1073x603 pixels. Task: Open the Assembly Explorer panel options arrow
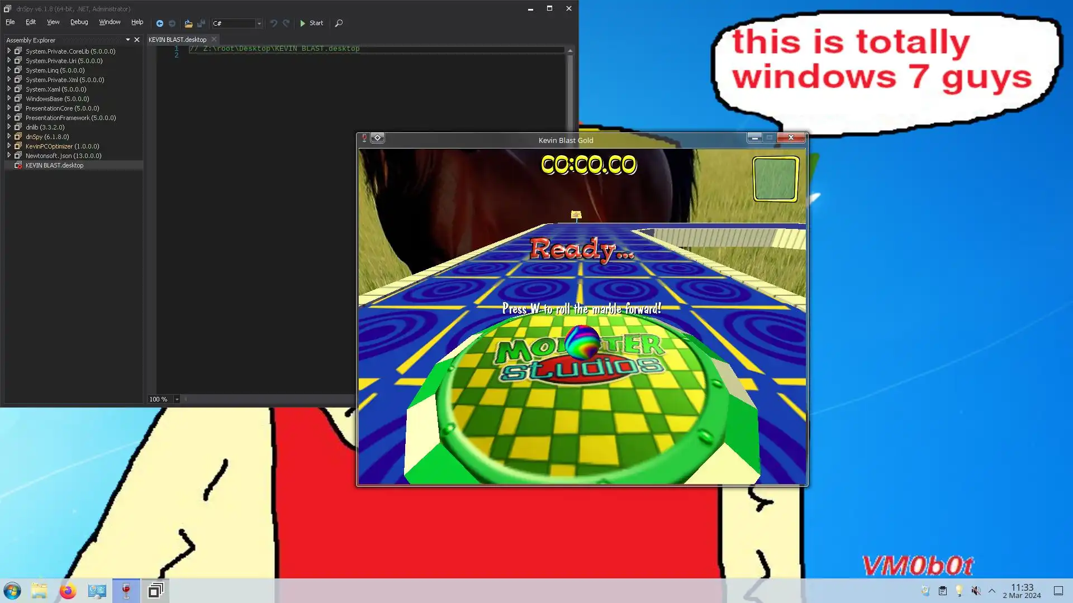tap(128, 40)
